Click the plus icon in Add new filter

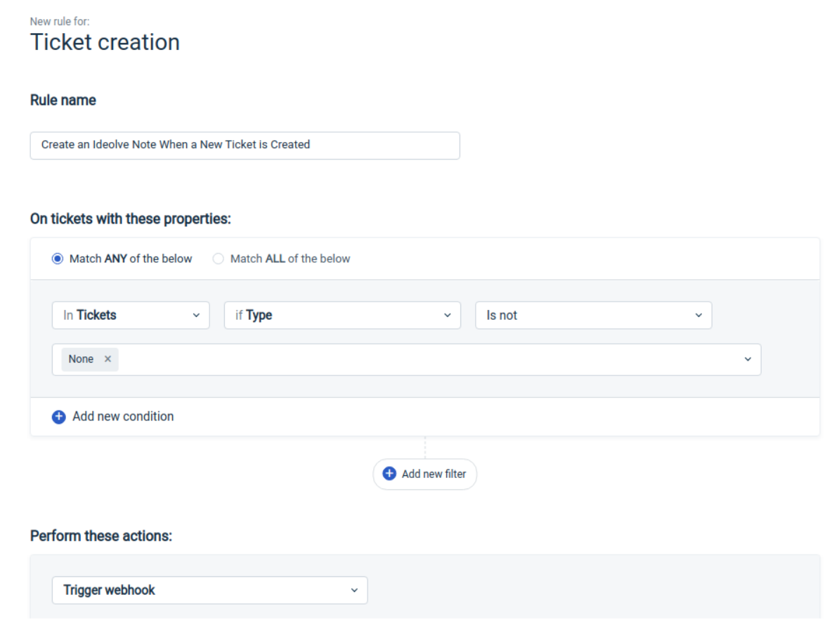coord(389,474)
